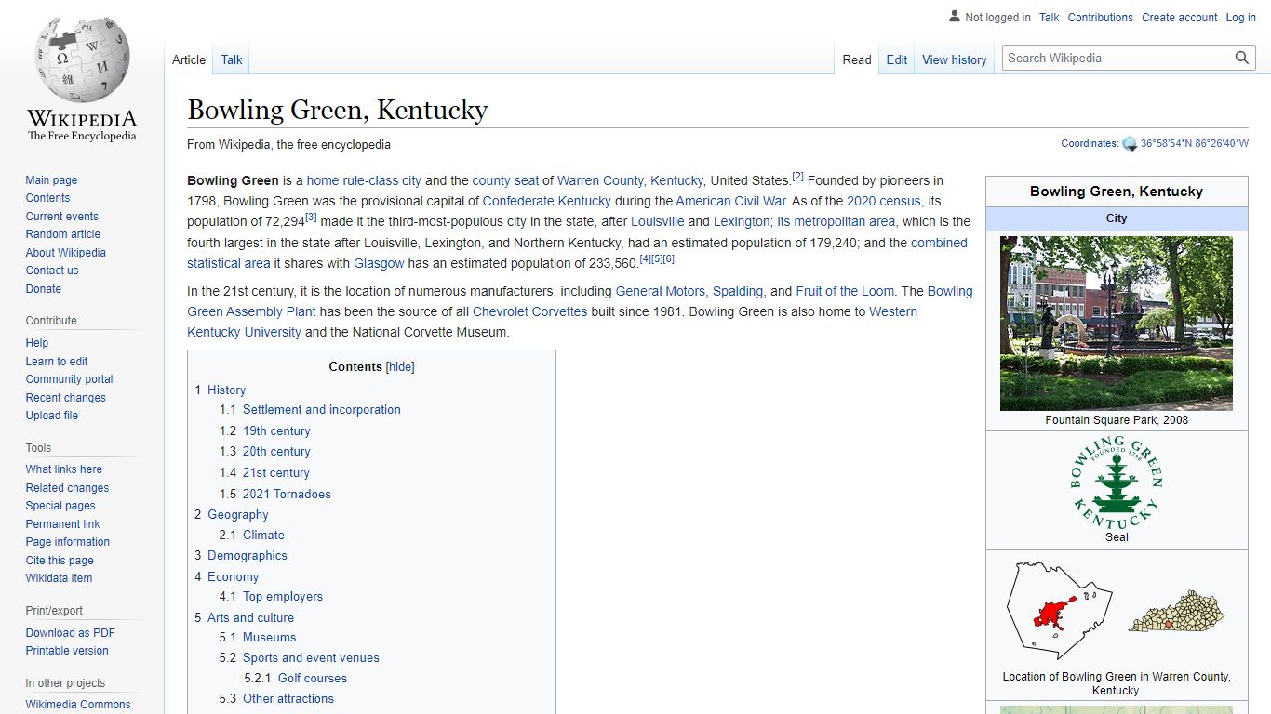Open Wikimedia Commons link
This screenshot has height=714, width=1271.
78,705
